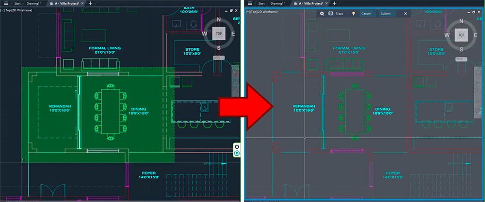Open [2D Wireframe] visual style menu in right window

[x=267, y=12]
